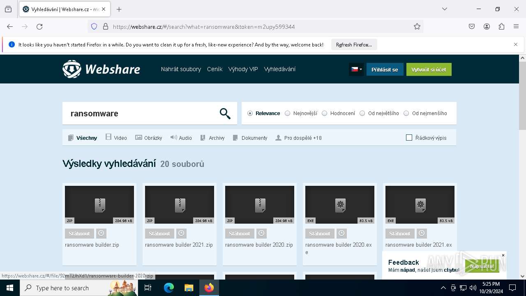Open Microsoft Edge from the taskbar
The height and width of the screenshot is (296, 526).
tap(169, 288)
